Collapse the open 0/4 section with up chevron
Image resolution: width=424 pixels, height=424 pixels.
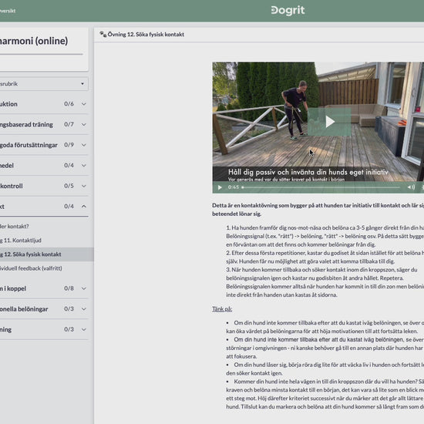[x=84, y=207]
